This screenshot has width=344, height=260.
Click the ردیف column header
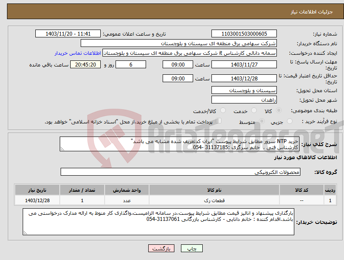(330, 190)
